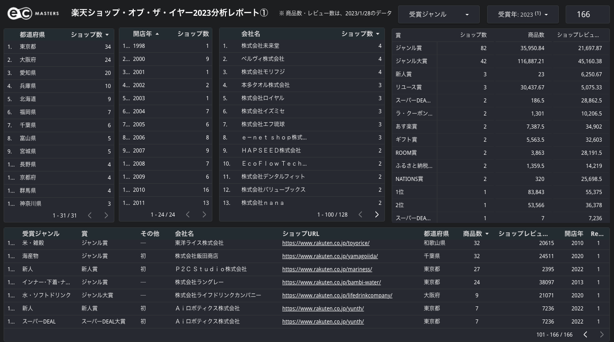Screen dimensions: 614x342
Task: Sort by ショップ数 in the 開店年 table
Action: tap(193, 34)
